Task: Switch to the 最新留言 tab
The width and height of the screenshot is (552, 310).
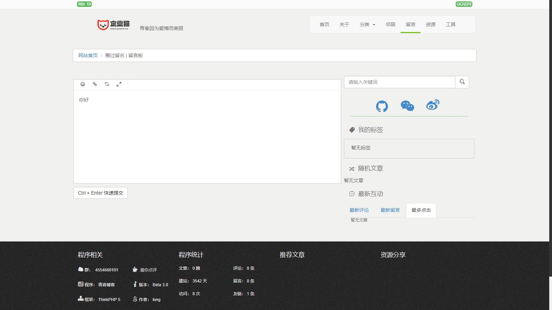Action: pos(390,210)
